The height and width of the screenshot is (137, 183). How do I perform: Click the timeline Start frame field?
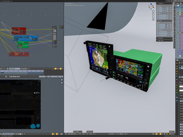coord(52,76)
